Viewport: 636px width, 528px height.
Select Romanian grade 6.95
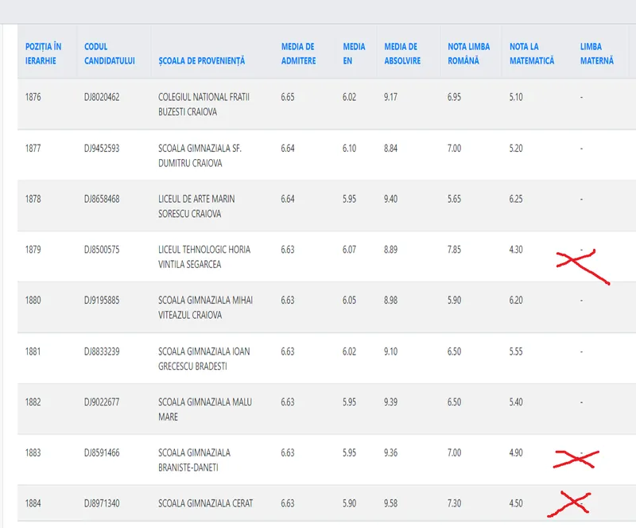point(454,97)
